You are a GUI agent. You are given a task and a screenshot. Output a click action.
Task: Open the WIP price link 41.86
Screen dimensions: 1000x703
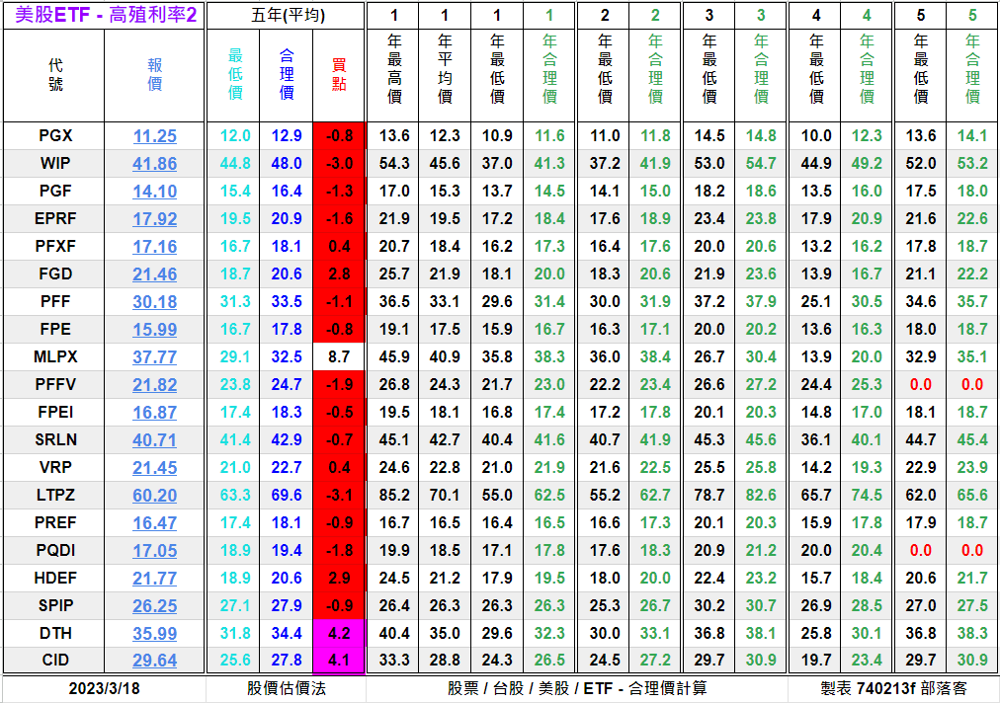click(x=155, y=164)
